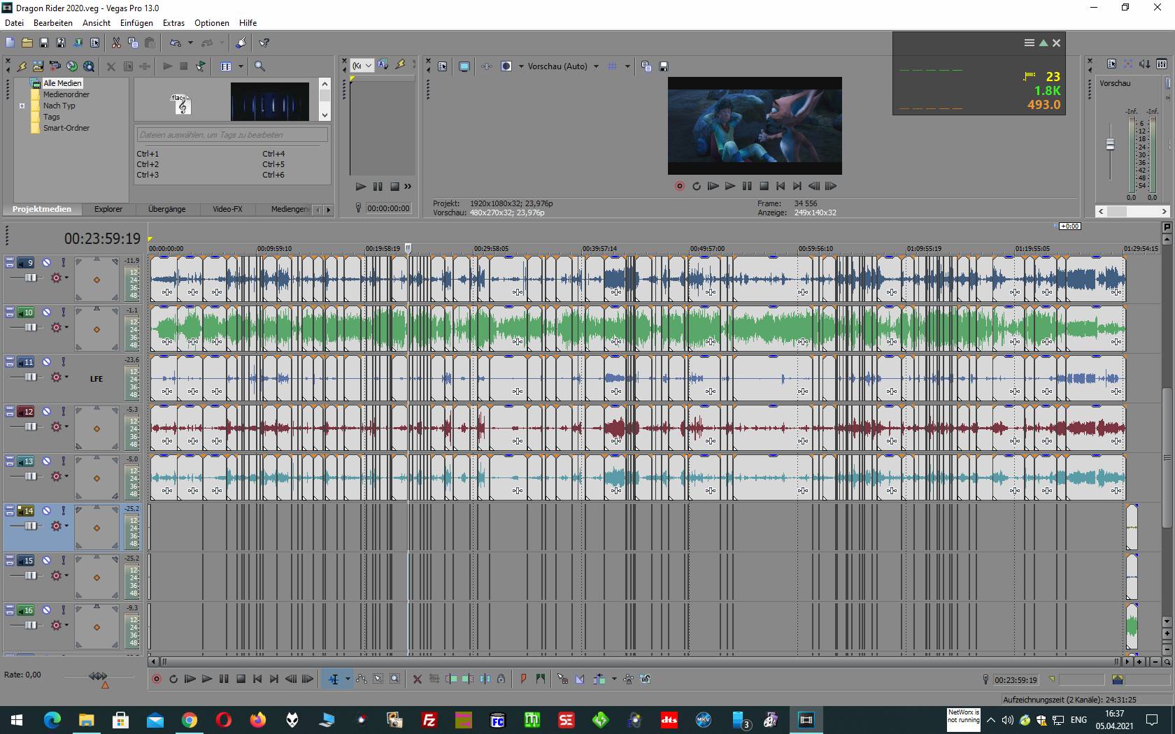Switch to the Explorer tab
Image resolution: width=1175 pixels, height=734 pixels.
pyautogui.click(x=108, y=209)
